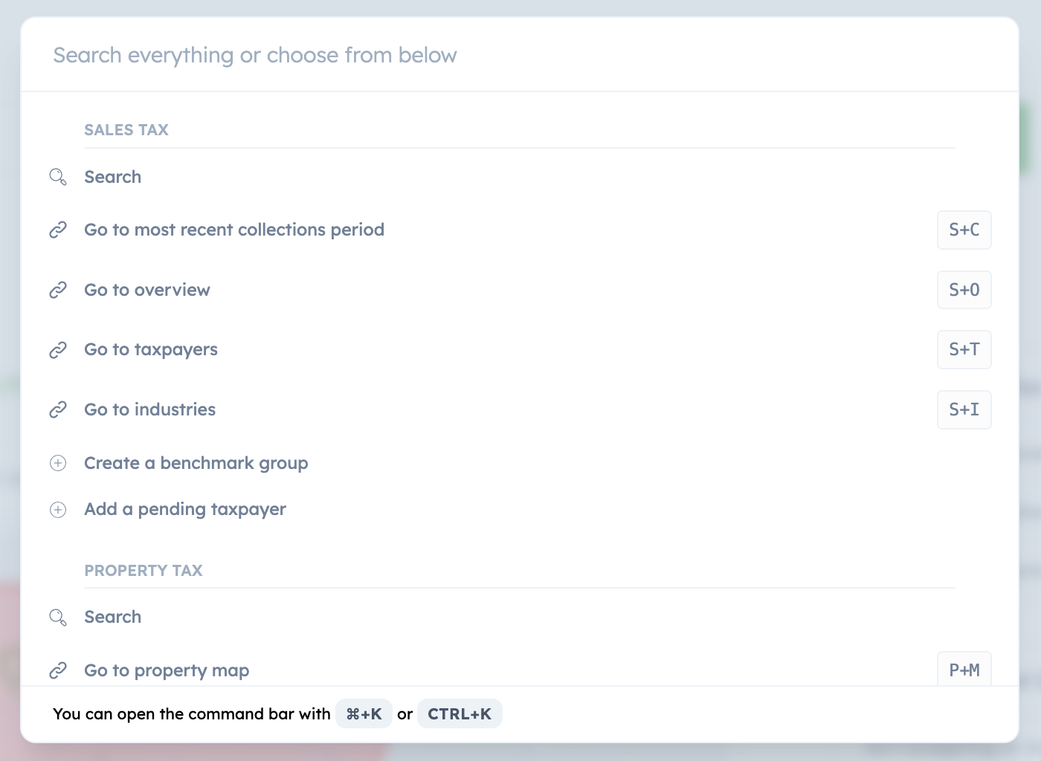
Task: Click link icon next to Go to industries
Action: (x=58, y=409)
